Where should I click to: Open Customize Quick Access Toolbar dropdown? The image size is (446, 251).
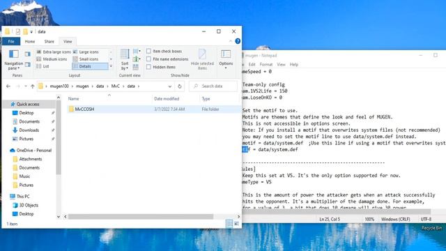31,31
